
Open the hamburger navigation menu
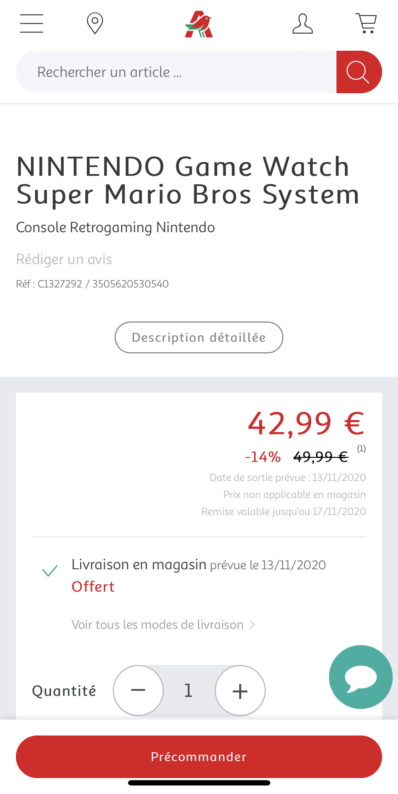[x=31, y=23]
